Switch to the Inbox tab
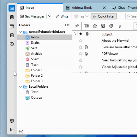 pos(40,8)
